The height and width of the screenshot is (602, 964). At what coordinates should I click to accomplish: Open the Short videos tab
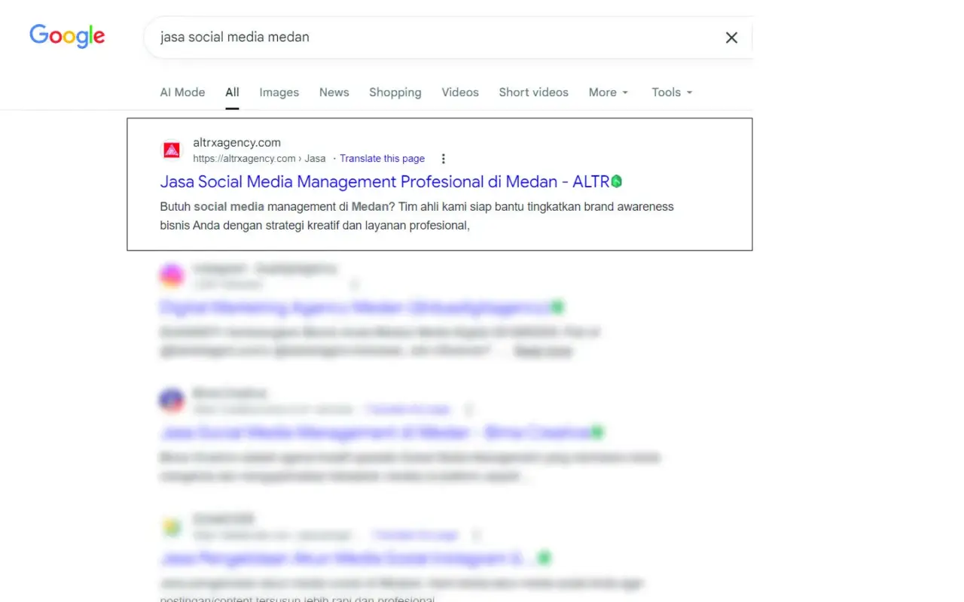coord(533,92)
